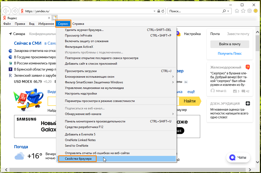Expand Блокирование всплывающих окон submenu

(116, 77)
